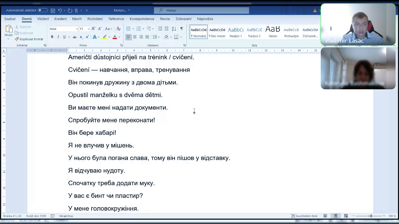The width and height of the screenshot is (399, 224).
Task: Click the borders icon
Action: (176, 37)
